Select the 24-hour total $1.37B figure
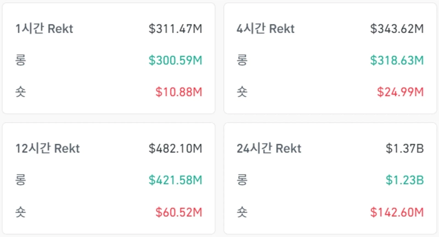This screenshot has height=237, width=439. coord(405,148)
